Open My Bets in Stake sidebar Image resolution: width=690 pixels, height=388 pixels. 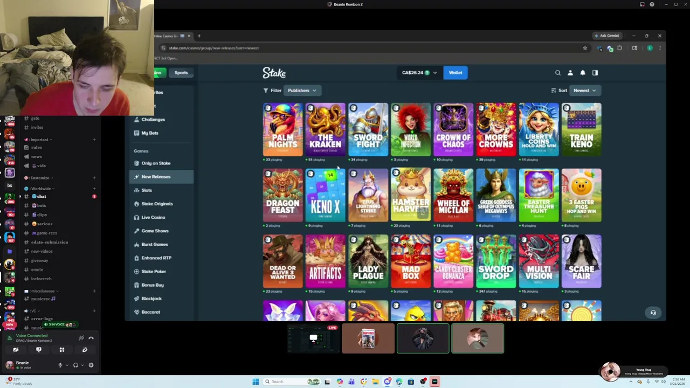(x=161, y=133)
